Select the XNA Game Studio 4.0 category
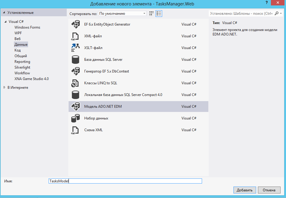The image size is (286, 198). (31, 79)
